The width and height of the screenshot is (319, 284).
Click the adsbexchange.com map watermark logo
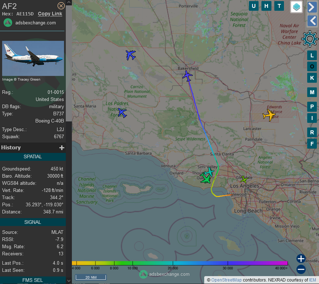tap(143, 274)
